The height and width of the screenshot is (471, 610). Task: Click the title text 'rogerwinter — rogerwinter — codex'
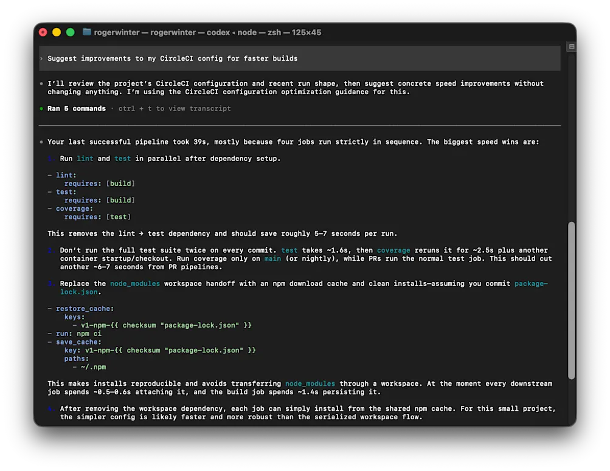coord(162,33)
